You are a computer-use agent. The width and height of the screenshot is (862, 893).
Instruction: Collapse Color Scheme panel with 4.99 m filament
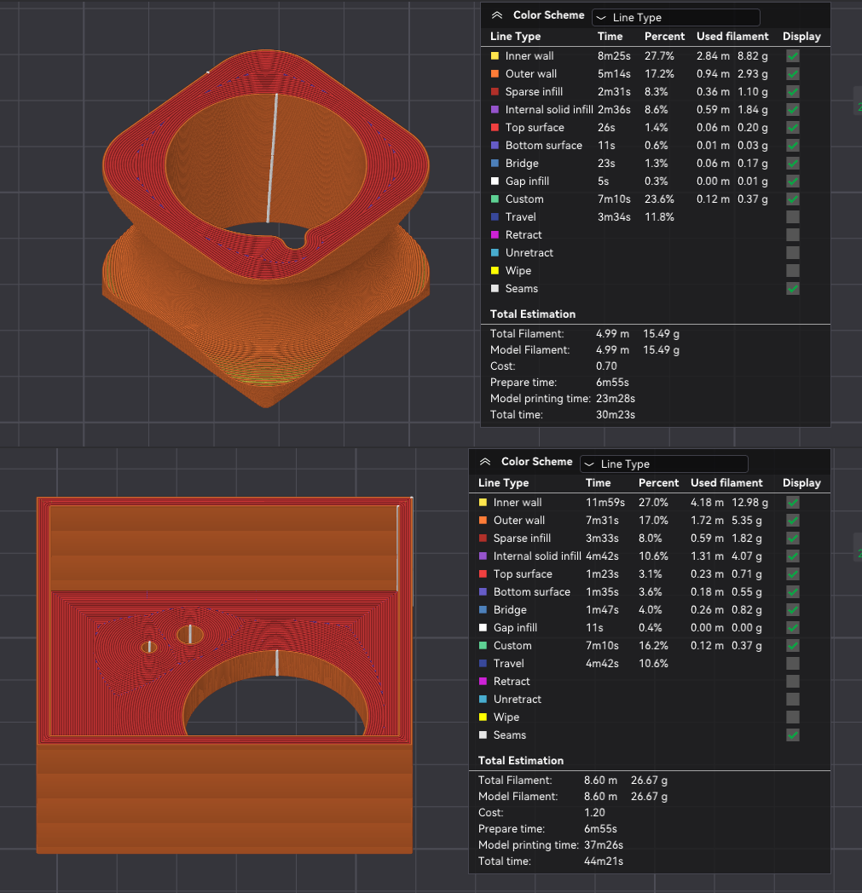[497, 15]
